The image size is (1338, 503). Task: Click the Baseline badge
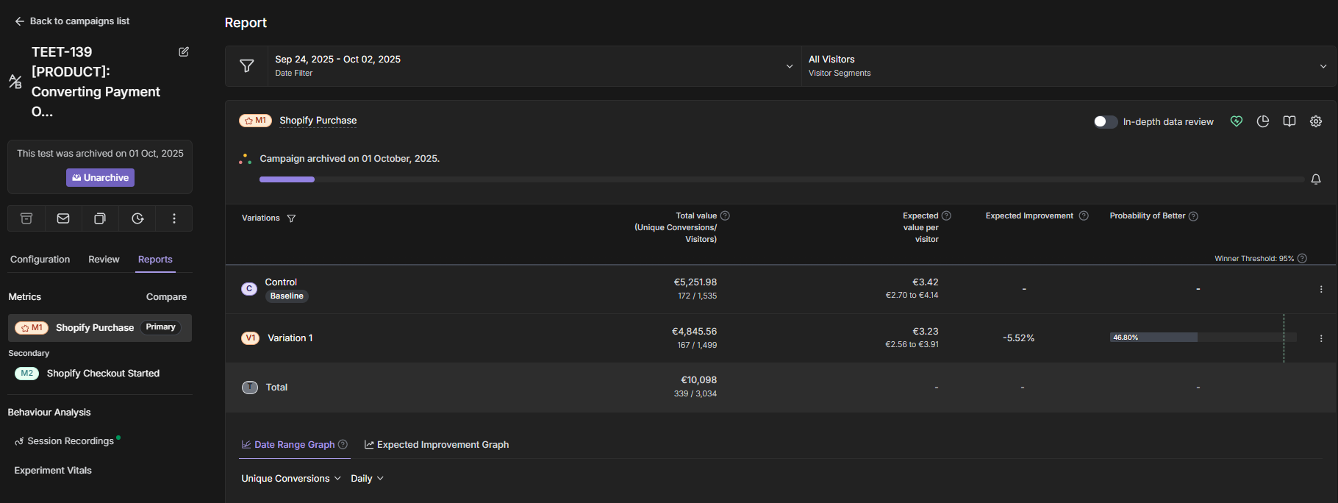[x=287, y=296]
